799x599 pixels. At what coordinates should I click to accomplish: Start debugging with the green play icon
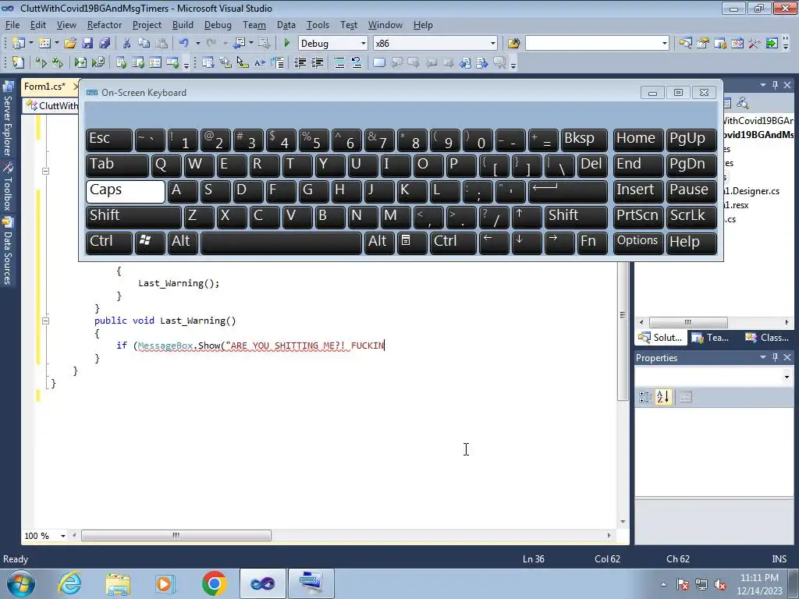(x=286, y=44)
